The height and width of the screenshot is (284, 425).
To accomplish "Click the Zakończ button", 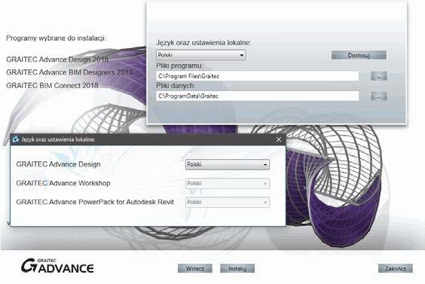I will [x=396, y=268].
